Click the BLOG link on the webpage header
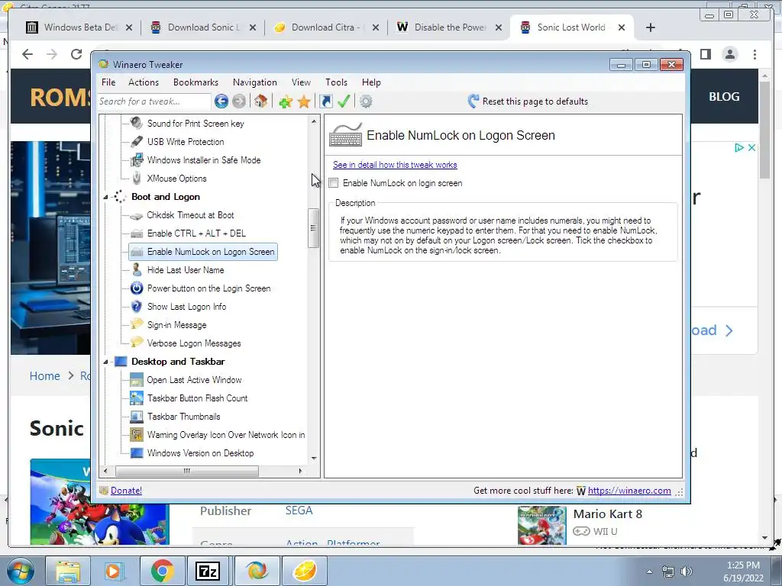Screen dimensions: 782x586 pyautogui.click(x=724, y=97)
